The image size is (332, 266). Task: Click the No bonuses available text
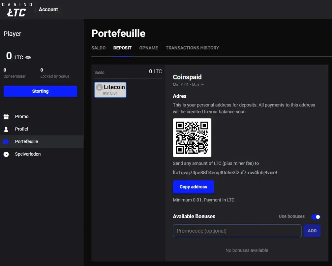pyautogui.click(x=247, y=250)
